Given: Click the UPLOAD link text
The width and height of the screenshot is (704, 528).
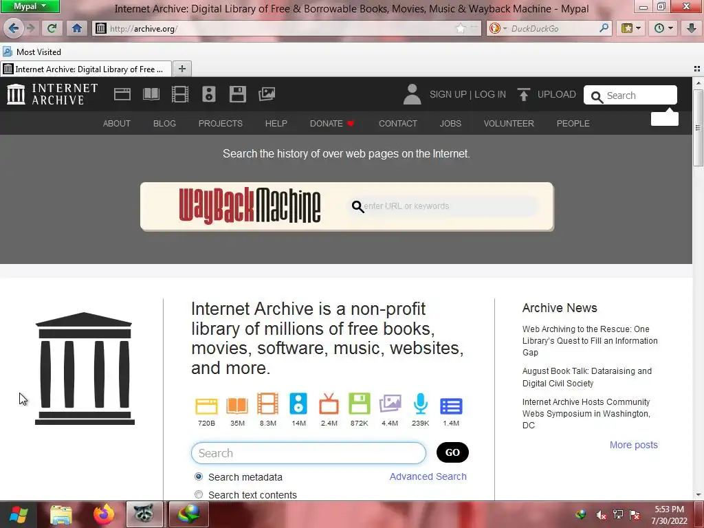Looking at the screenshot, I should point(557,94).
